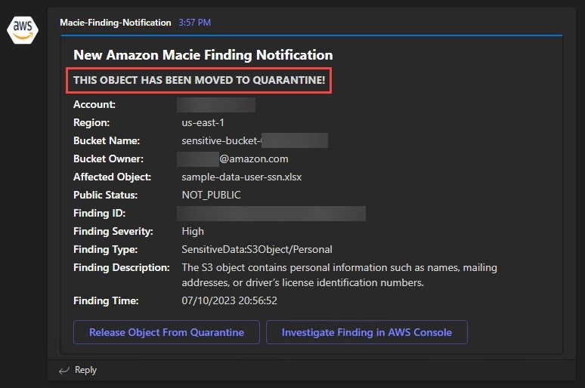The width and height of the screenshot is (585, 388).
Task: Click the Finding Severity: field label
Action: [x=113, y=232]
